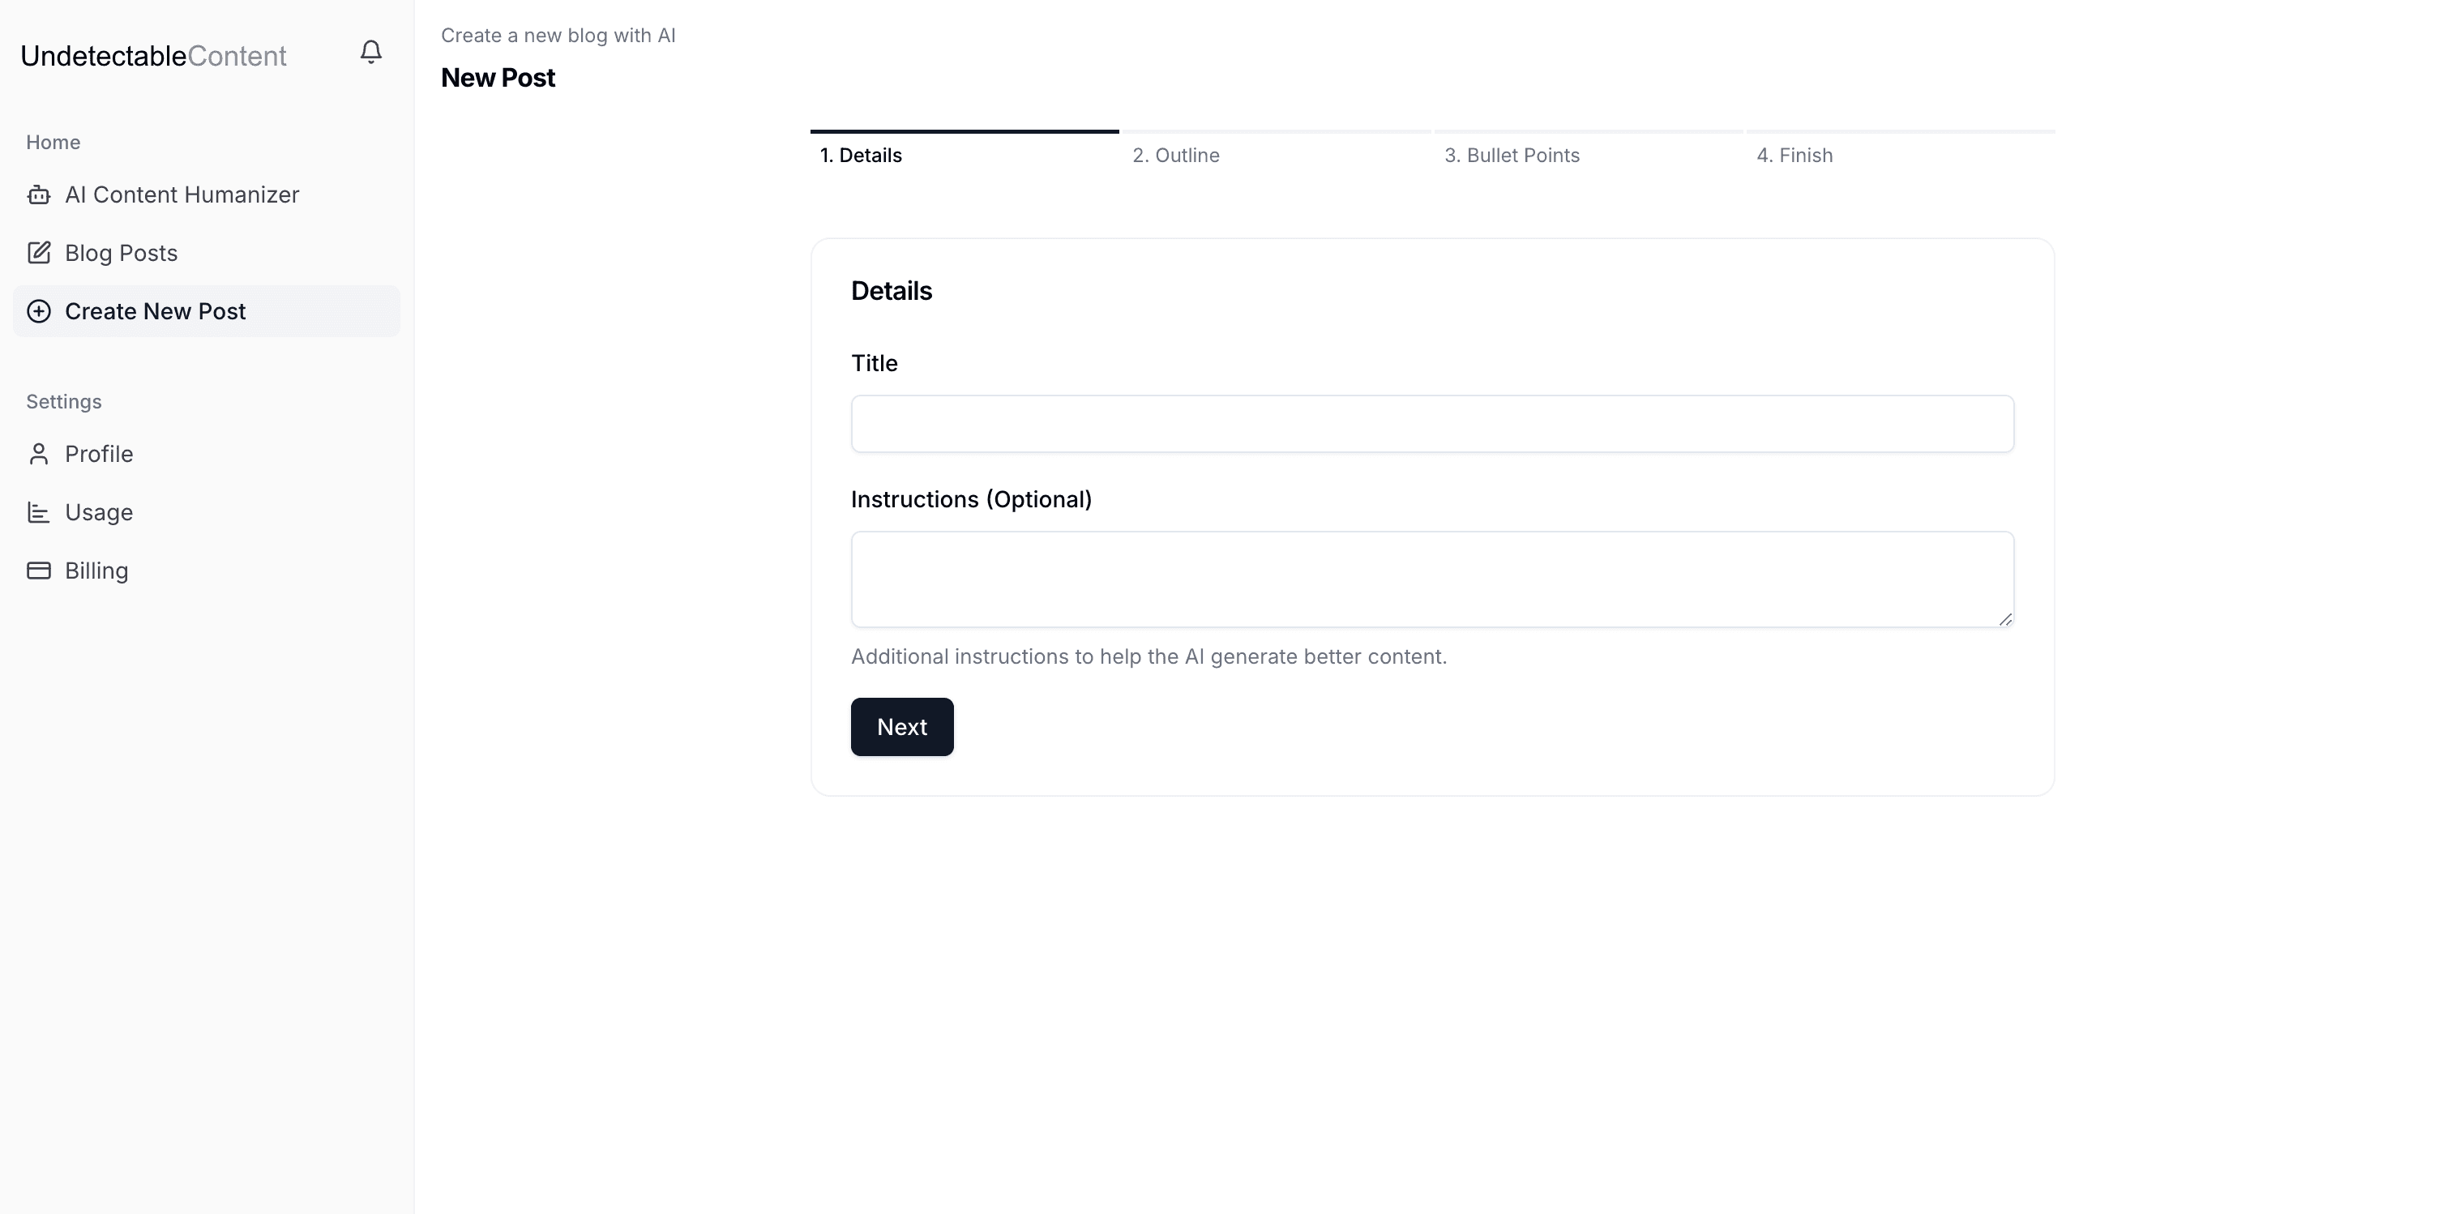Click the UndetectableContent logo
The width and height of the screenshot is (2451, 1214).
(x=152, y=55)
